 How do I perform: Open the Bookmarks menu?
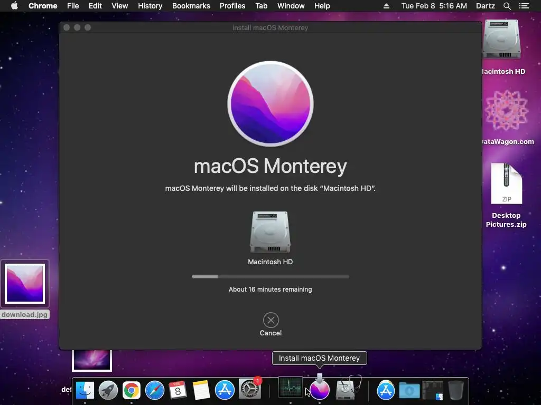pyautogui.click(x=191, y=6)
